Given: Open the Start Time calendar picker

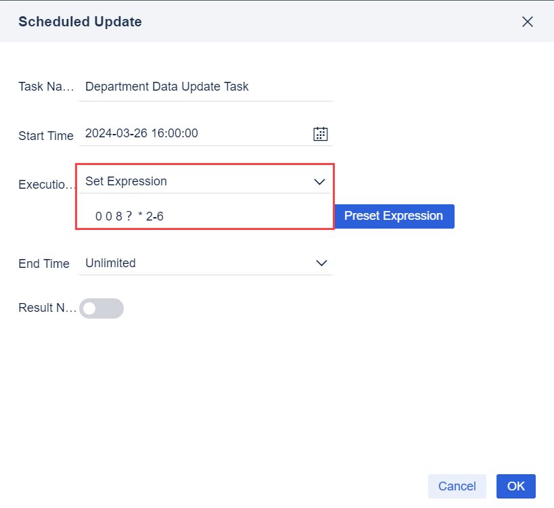Looking at the screenshot, I should 321,134.
